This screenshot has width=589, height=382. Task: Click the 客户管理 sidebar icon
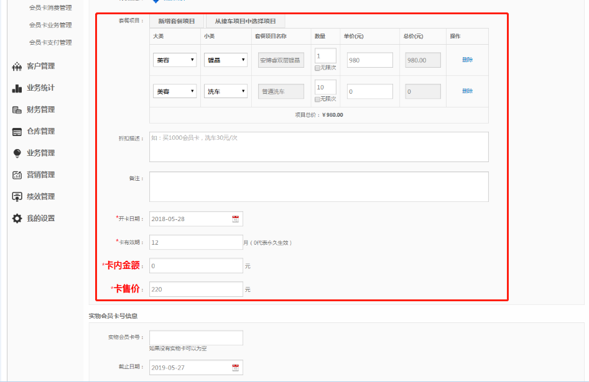point(17,66)
